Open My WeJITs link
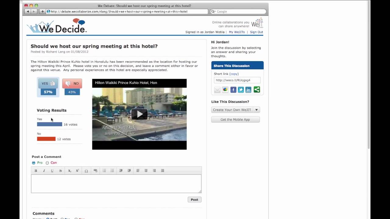390x219 pixels. (237, 32)
